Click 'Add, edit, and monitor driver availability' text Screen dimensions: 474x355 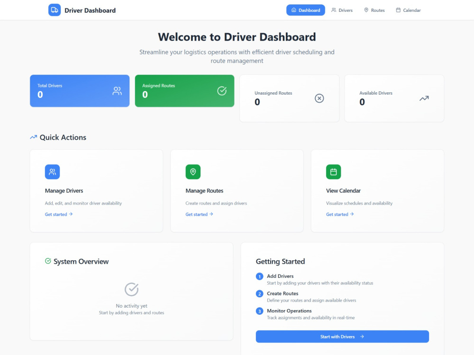click(x=83, y=204)
